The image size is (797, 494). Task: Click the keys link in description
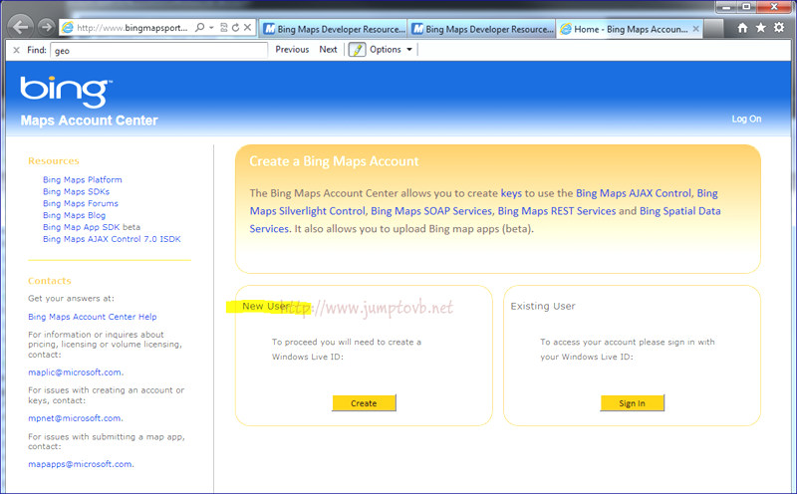[511, 193]
